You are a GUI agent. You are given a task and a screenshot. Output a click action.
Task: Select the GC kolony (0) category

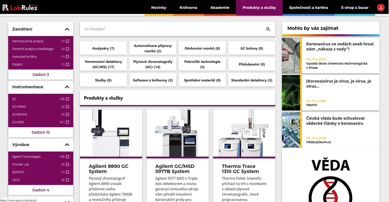tap(252, 48)
